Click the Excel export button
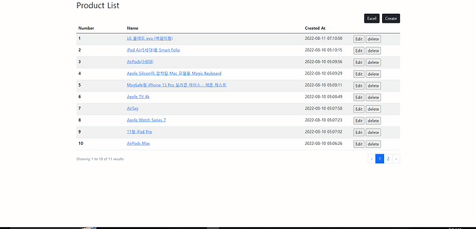The image size is (476, 229). [x=371, y=18]
